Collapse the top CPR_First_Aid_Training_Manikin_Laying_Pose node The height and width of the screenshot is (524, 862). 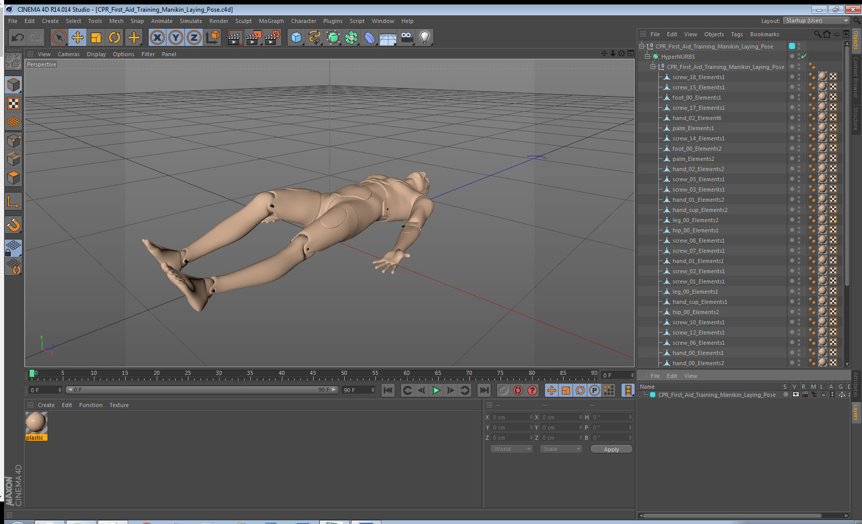point(642,46)
